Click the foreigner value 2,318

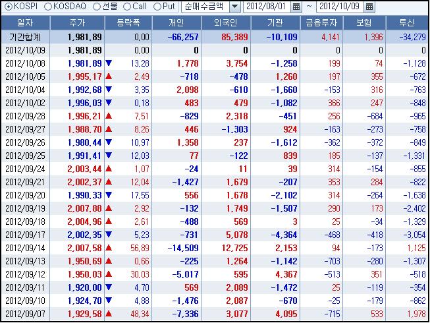click(237, 117)
